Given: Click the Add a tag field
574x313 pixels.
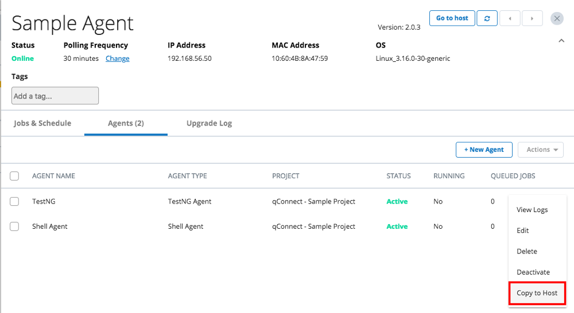Looking at the screenshot, I should click(x=55, y=96).
